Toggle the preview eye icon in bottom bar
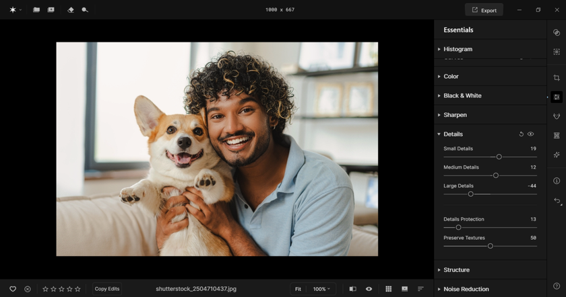Viewport: 566px width, 297px height. (369, 289)
